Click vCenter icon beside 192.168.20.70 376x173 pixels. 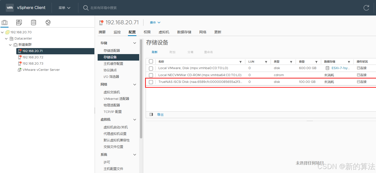point(8,32)
